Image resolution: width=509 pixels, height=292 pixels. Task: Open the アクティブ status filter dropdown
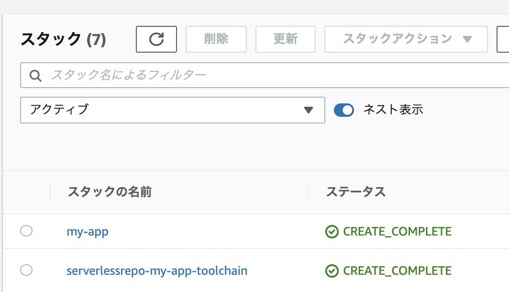[x=172, y=110]
